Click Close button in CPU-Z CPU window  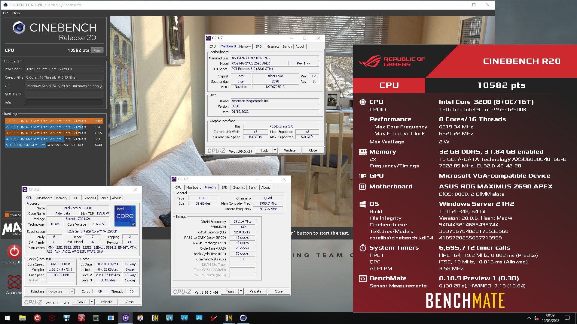pos(130,302)
